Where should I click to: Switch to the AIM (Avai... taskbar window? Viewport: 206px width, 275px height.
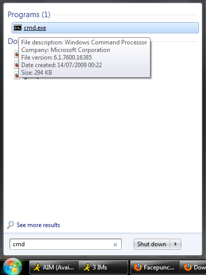54,267
